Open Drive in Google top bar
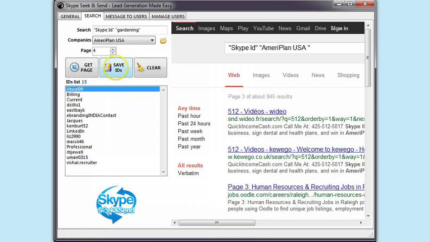430x242 pixels. pos(320,28)
